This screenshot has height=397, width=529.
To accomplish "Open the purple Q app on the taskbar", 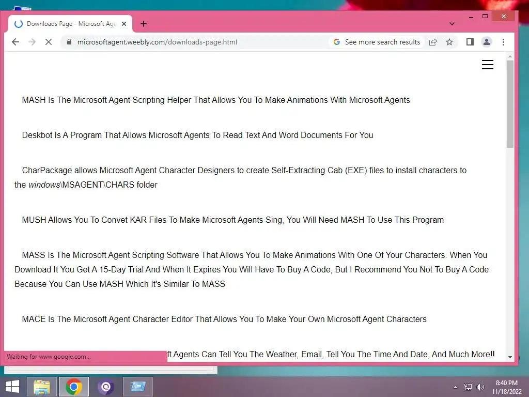I will tap(106, 387).
